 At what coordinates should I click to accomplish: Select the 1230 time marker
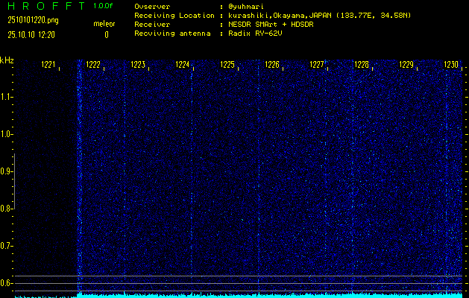(451, 66)
